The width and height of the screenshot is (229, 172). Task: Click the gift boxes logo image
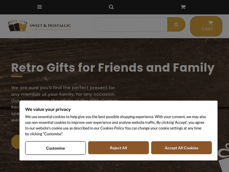point(18,26)
